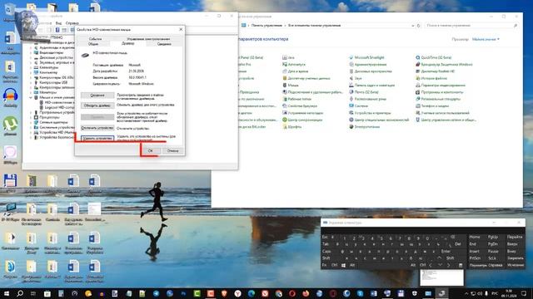
Task: Click Параметры key on on-screen keyboard
Action: [478, 265]
